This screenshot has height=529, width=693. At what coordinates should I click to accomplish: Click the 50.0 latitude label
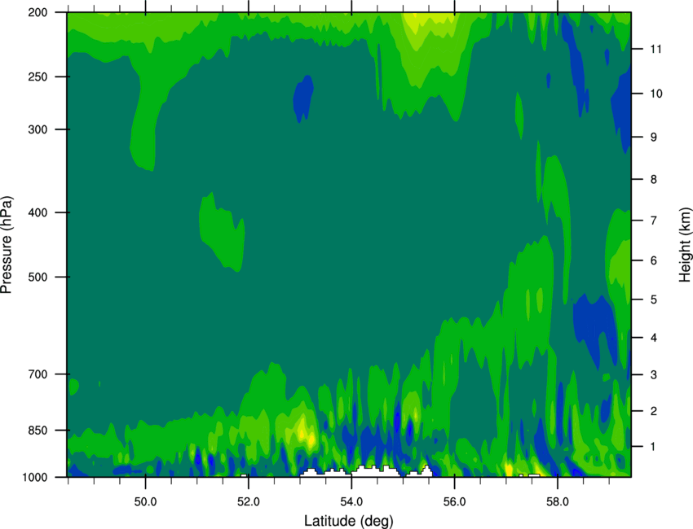[x=145, y=502]
